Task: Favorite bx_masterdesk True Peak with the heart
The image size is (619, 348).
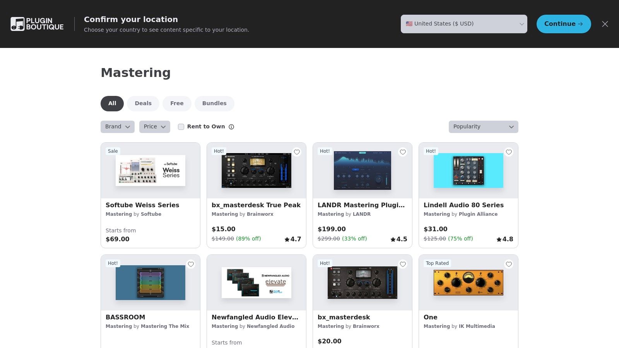Action: click(x=297, y=152)
